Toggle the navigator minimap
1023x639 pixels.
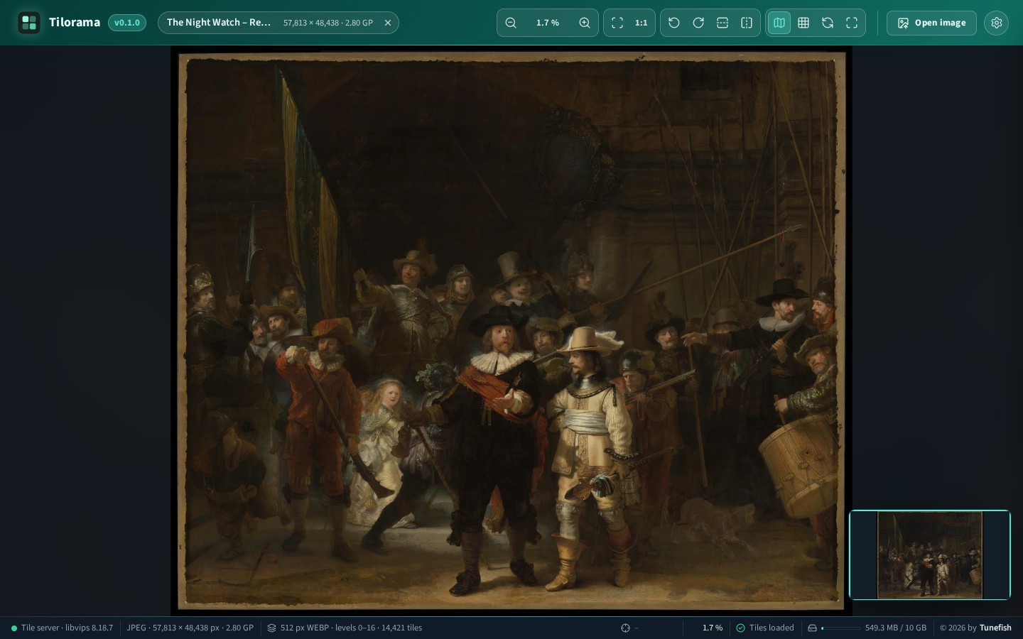pyautogui.click(x=779, y=23)
